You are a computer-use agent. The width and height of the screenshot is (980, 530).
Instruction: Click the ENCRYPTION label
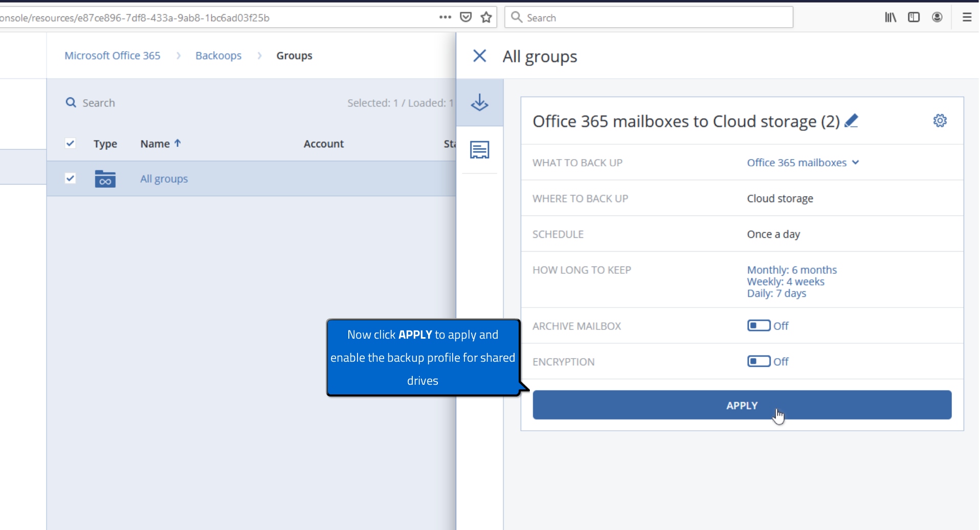(x=564, y=362)
